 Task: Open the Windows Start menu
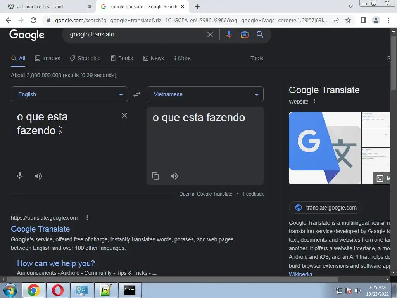[x=10, y=290]
